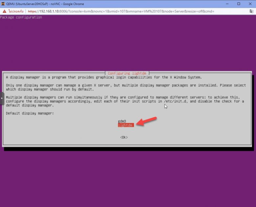The image size is (256, 207).
Task: Click the Thai not-secure label
Action: tap(16, 11)
